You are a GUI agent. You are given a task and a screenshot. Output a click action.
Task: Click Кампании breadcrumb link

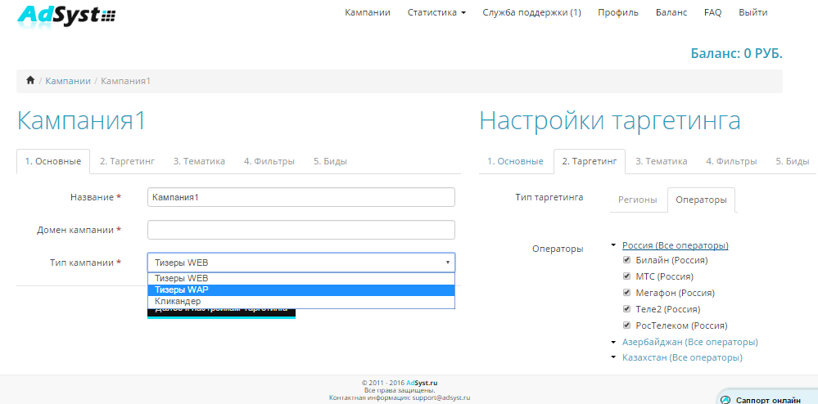coord(68,81)
